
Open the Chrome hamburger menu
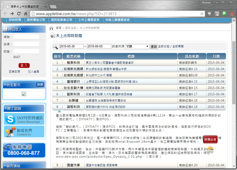pos(232,14)
